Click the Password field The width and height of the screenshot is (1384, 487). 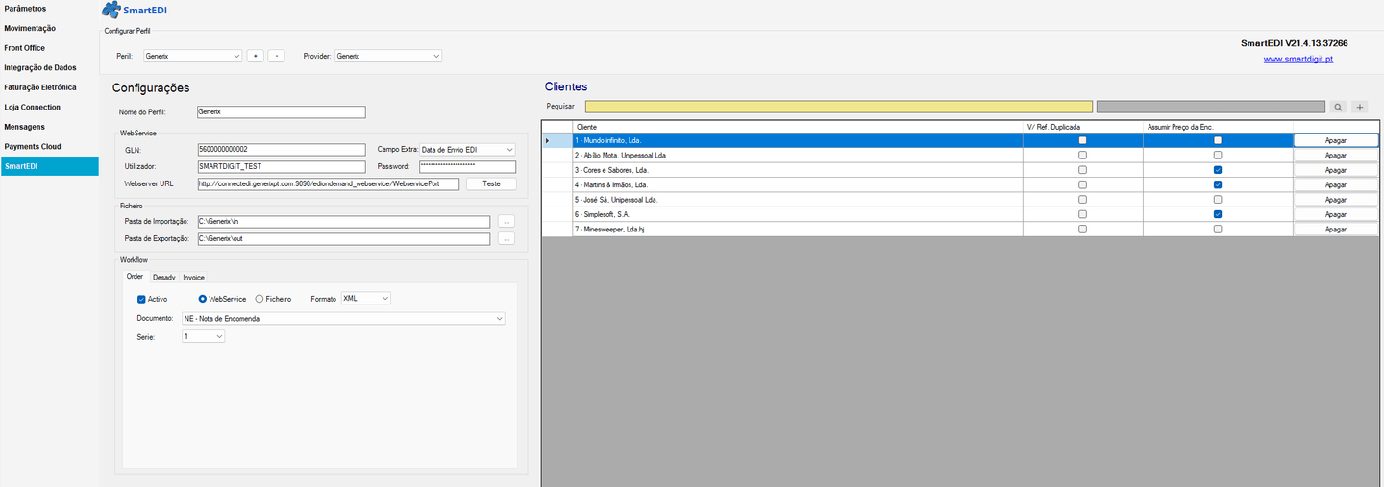click(468, 166)
